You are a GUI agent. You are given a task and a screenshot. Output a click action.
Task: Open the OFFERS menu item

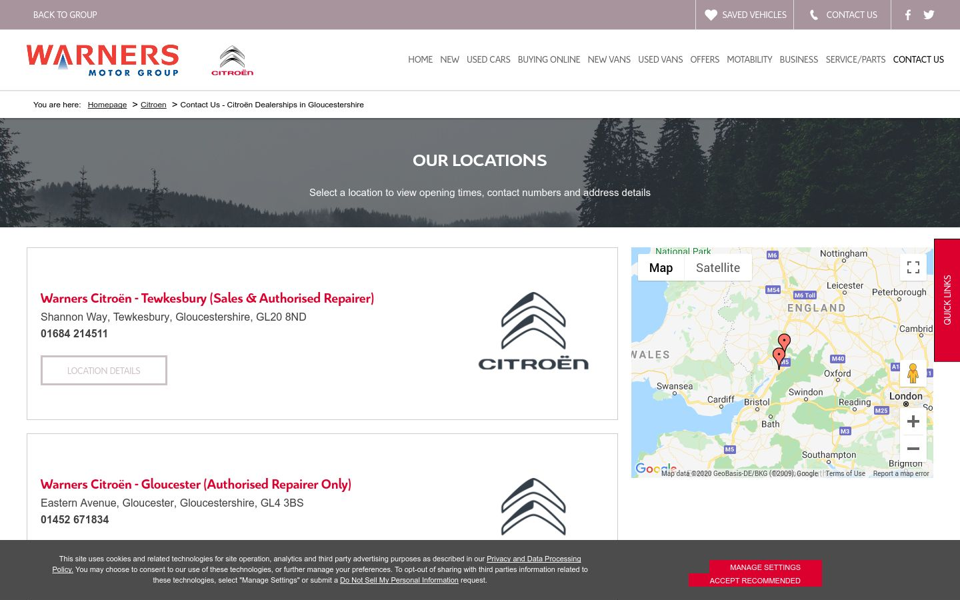pyautogui.click(x=705, y=59)
